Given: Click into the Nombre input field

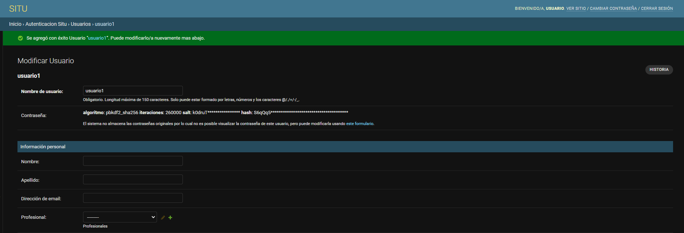Looking at the screenshot, I should [133, 161].
